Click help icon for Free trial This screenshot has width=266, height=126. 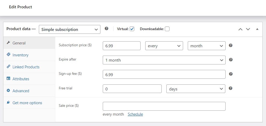click(231, 88)
